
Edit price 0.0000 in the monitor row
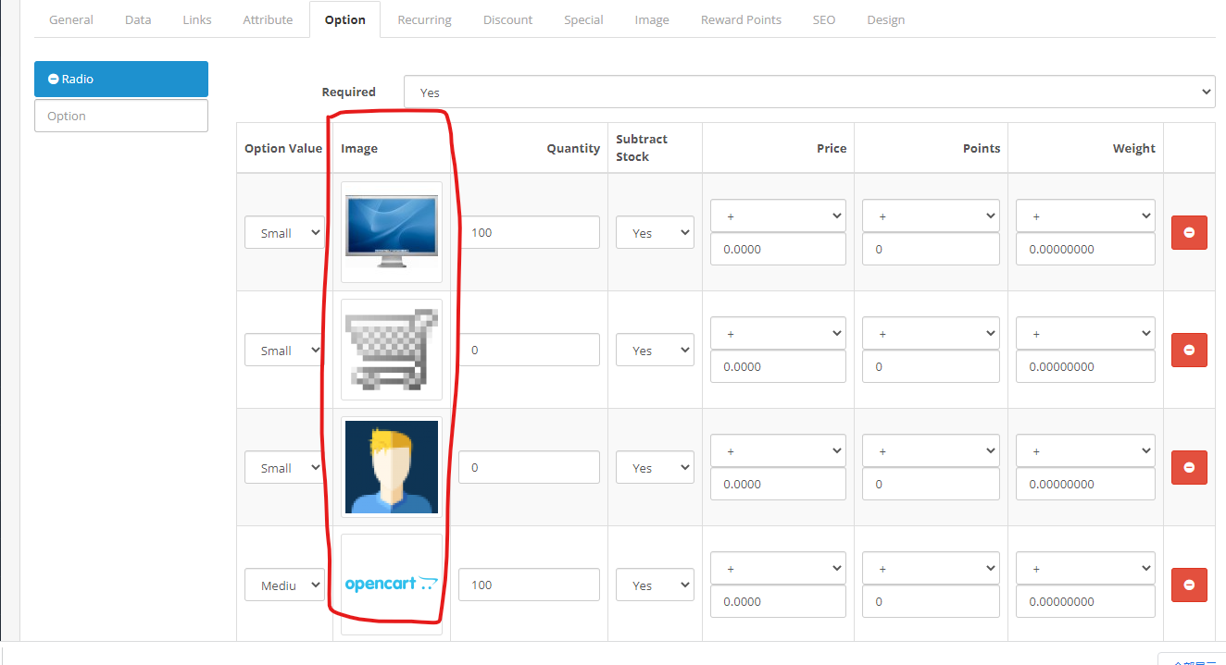click(778, 249)
